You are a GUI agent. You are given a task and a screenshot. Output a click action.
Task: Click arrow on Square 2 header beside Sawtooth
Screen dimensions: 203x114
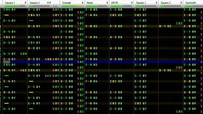181,3
